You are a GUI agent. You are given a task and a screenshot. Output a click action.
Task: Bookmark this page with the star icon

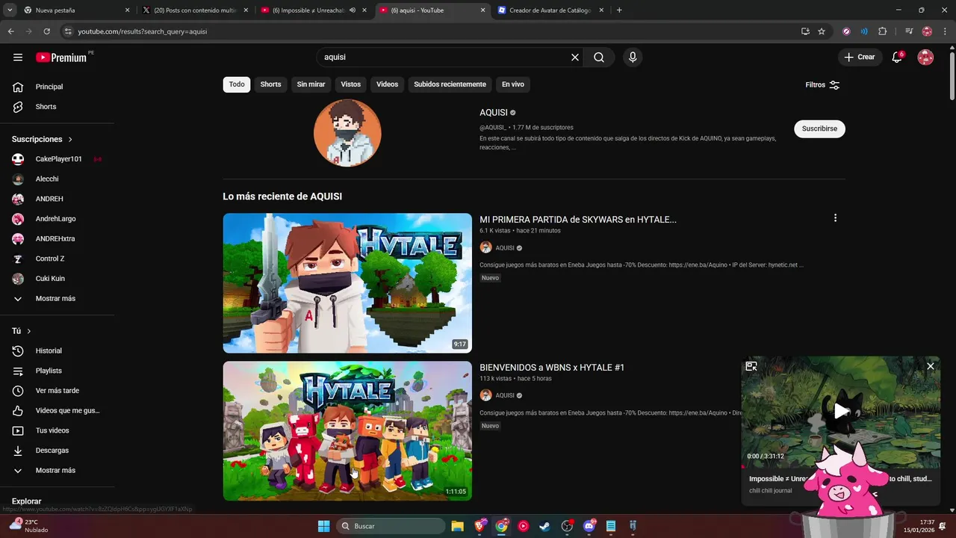click(x=822, y=31)
